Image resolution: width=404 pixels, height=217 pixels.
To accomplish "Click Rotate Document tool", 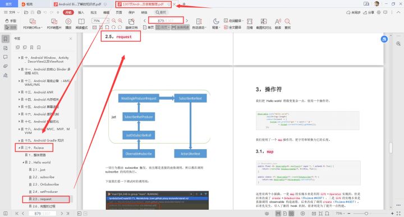I will pyautogui.click(x=131, y=24).
